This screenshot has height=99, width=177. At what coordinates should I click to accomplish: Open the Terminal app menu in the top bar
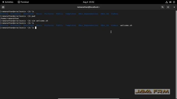click(23, 2)
